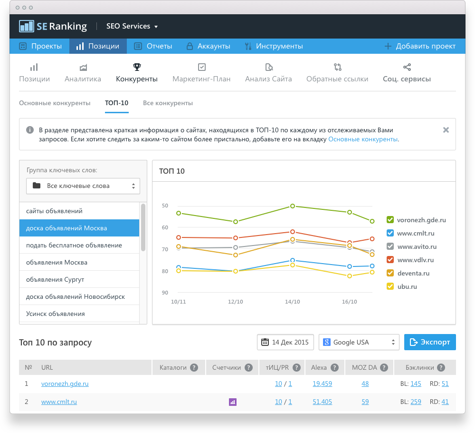Click the info icon in the notice
The height and width of the screenshot is (433, 475).
pyautogui.click(x=29, y=130)
